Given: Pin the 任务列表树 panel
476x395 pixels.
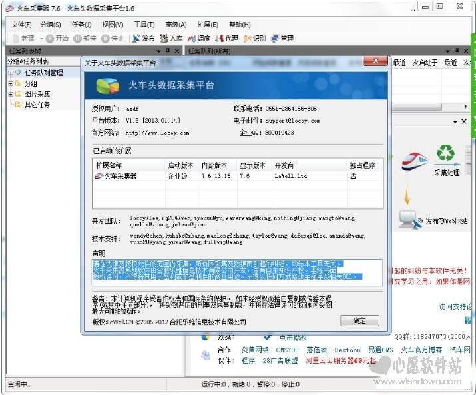Looking at the screenshot, I should (168, 51).
